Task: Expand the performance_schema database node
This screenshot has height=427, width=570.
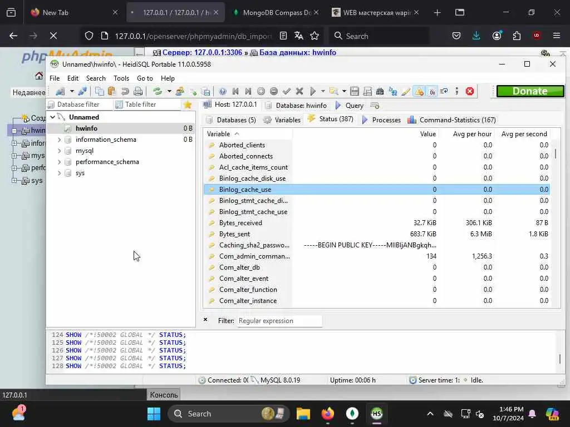Action: coord(59,162)
